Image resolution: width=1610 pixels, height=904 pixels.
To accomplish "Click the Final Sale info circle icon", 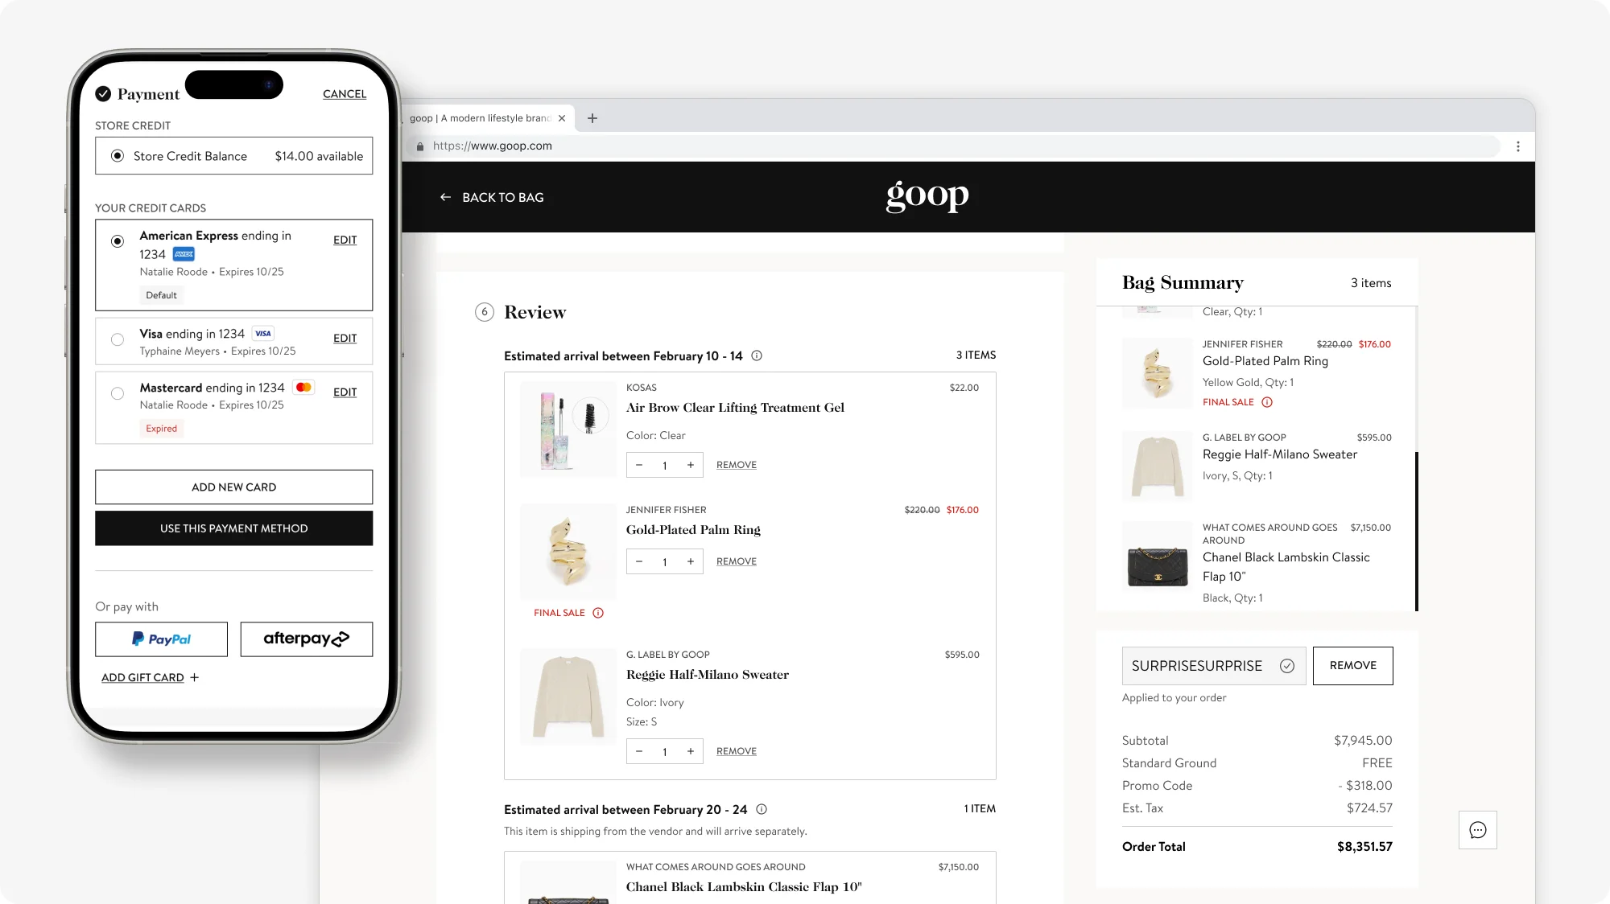I will [x=598, y=612].
